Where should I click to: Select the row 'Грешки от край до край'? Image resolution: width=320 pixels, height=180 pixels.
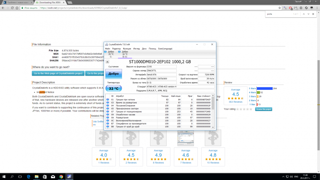(x=158, y=127)
